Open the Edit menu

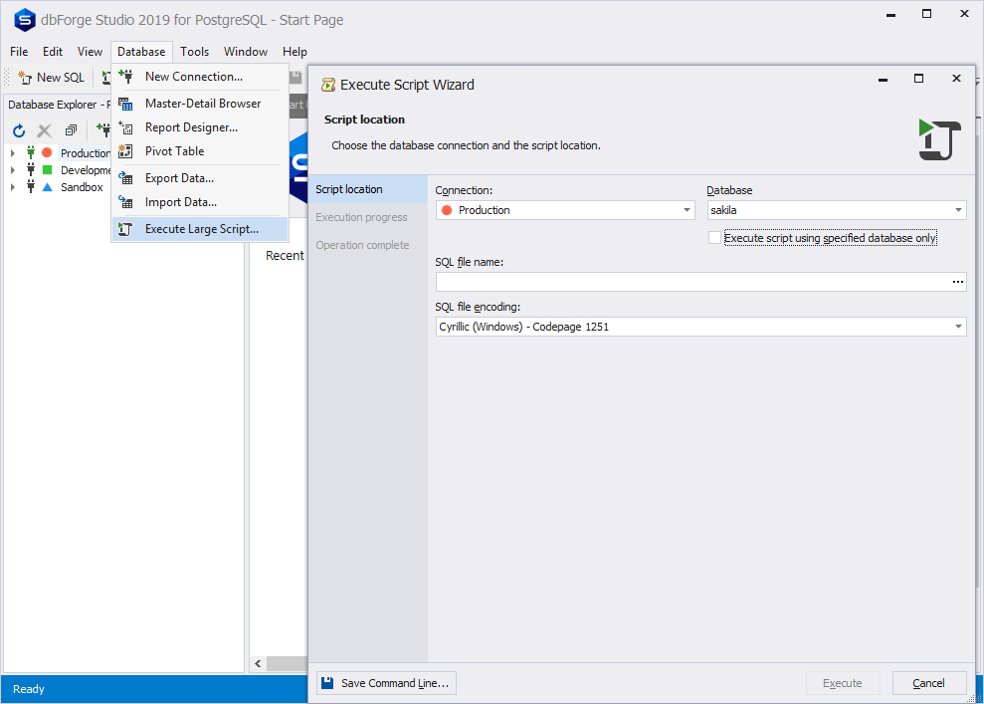53,52
